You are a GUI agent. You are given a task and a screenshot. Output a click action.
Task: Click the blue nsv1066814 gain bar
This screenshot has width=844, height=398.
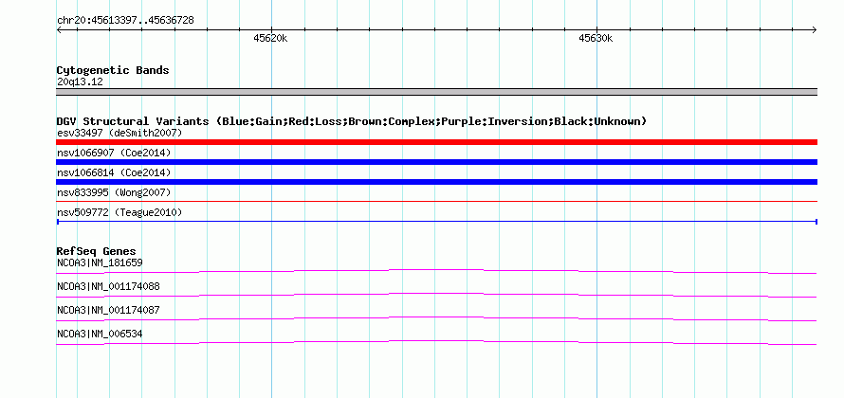(436, 182)
